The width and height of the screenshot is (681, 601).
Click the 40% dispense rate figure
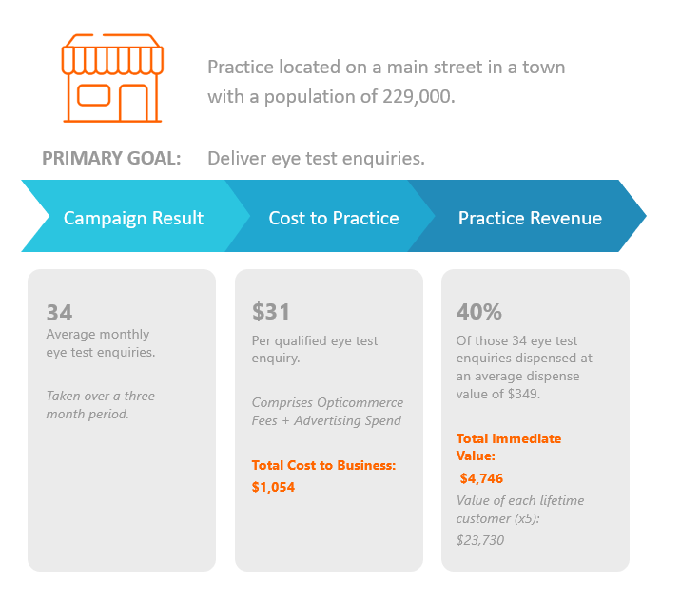click(x=479, y=312)
